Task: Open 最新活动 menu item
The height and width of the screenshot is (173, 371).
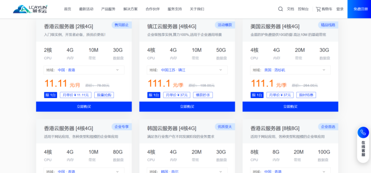Action: point(86,9)
